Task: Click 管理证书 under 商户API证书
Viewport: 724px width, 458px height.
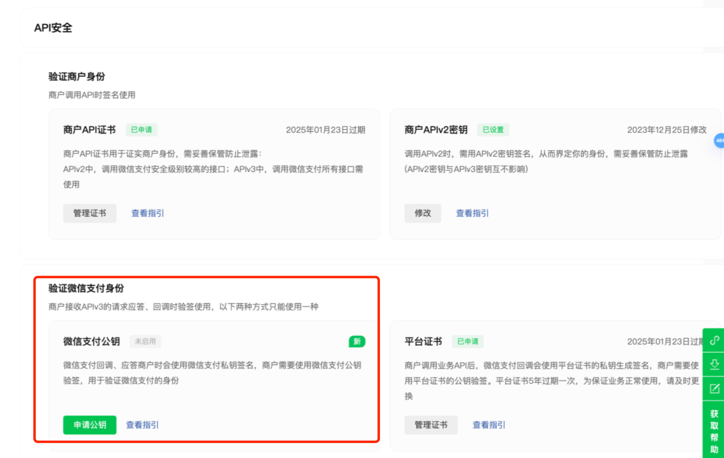Action: 90,213
